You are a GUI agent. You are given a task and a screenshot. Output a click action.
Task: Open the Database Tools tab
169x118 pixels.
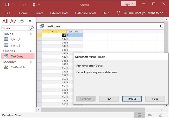tap(86, 13)
